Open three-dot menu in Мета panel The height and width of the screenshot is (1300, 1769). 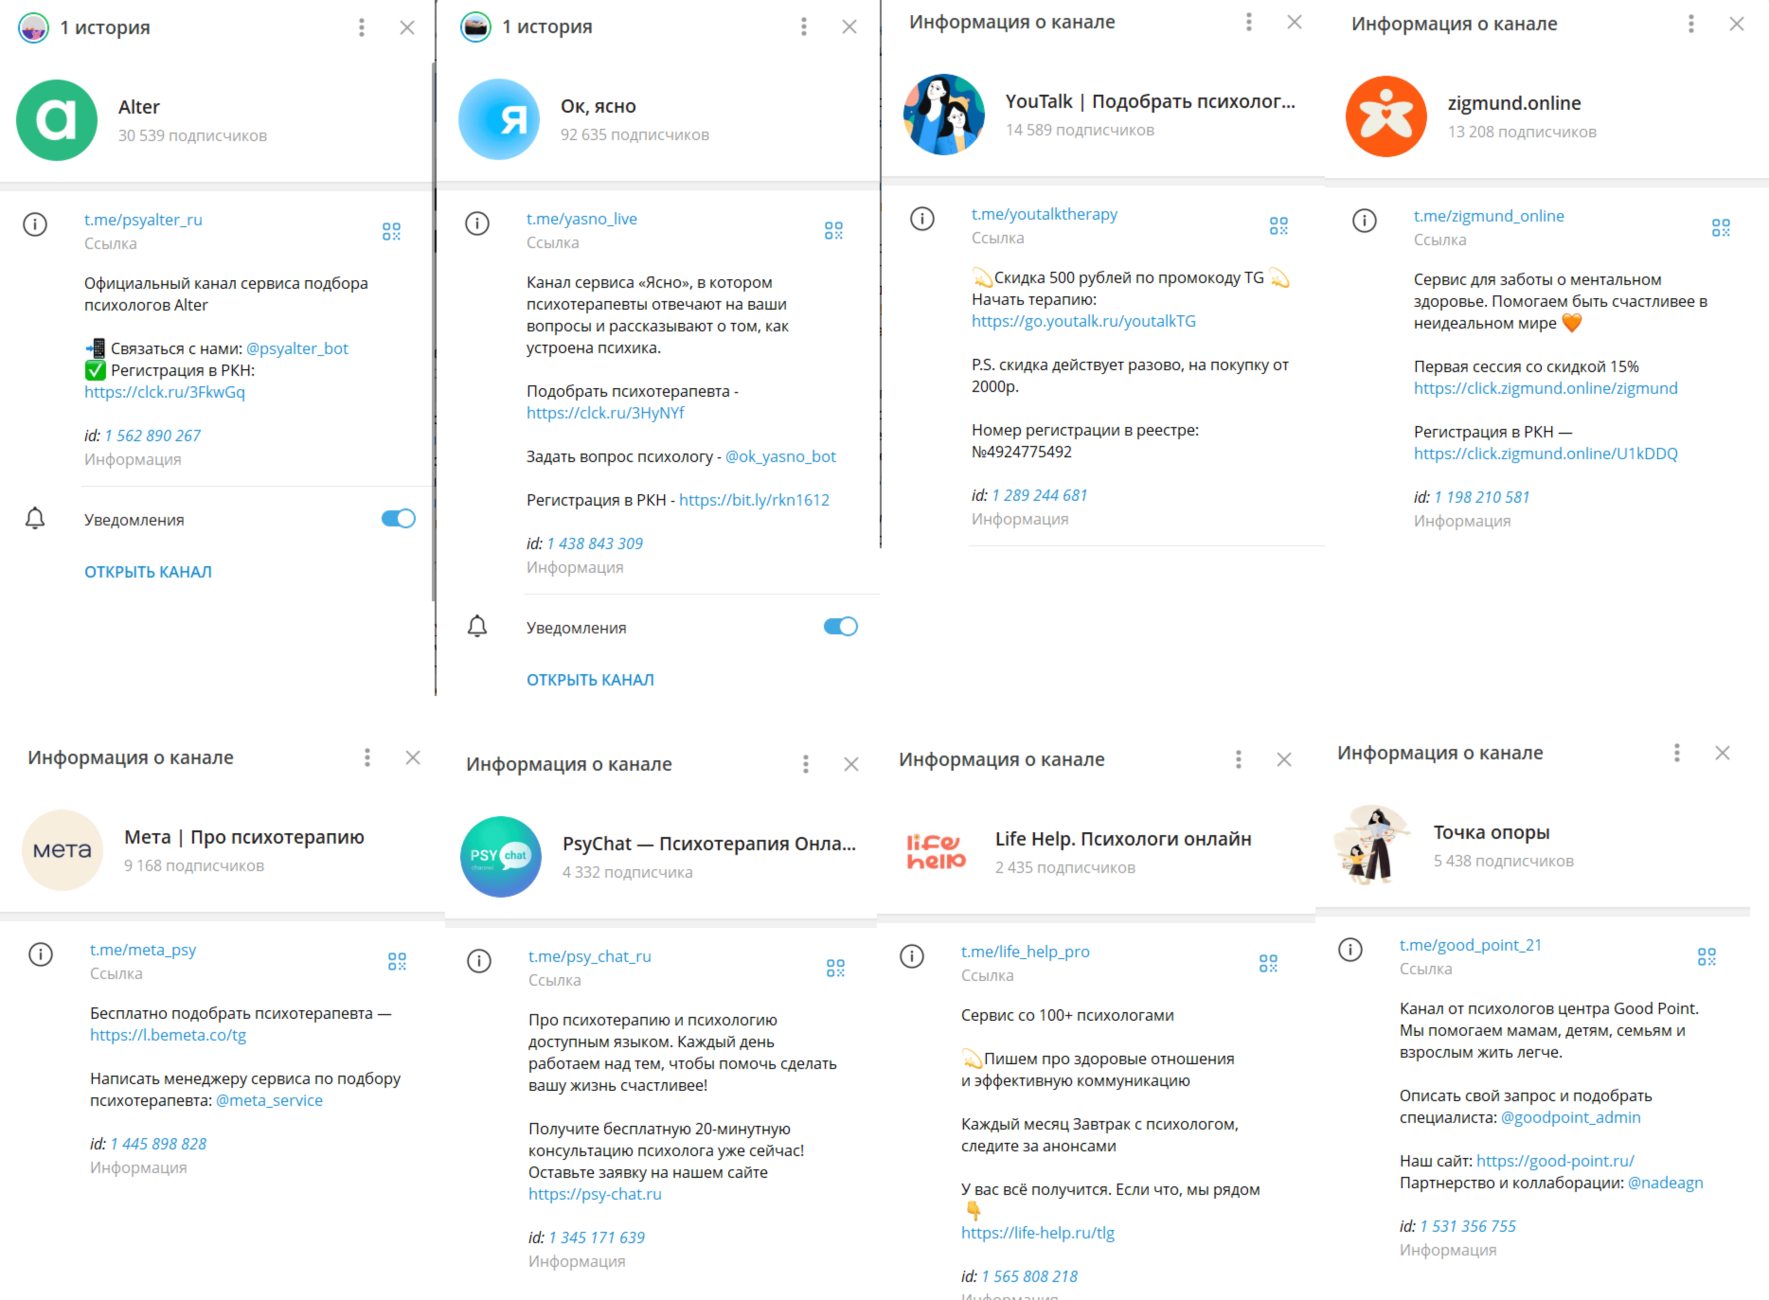point(366,757)
